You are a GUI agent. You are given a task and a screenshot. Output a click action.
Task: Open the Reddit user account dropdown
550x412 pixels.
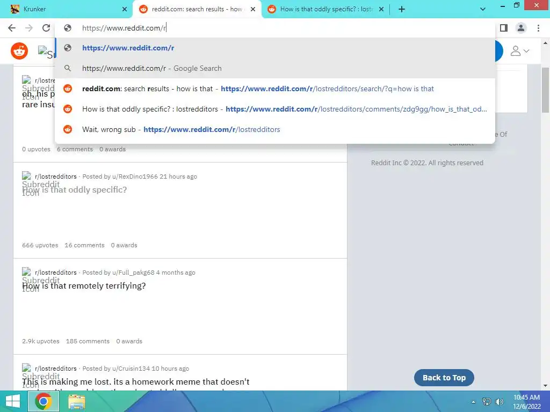519,51
